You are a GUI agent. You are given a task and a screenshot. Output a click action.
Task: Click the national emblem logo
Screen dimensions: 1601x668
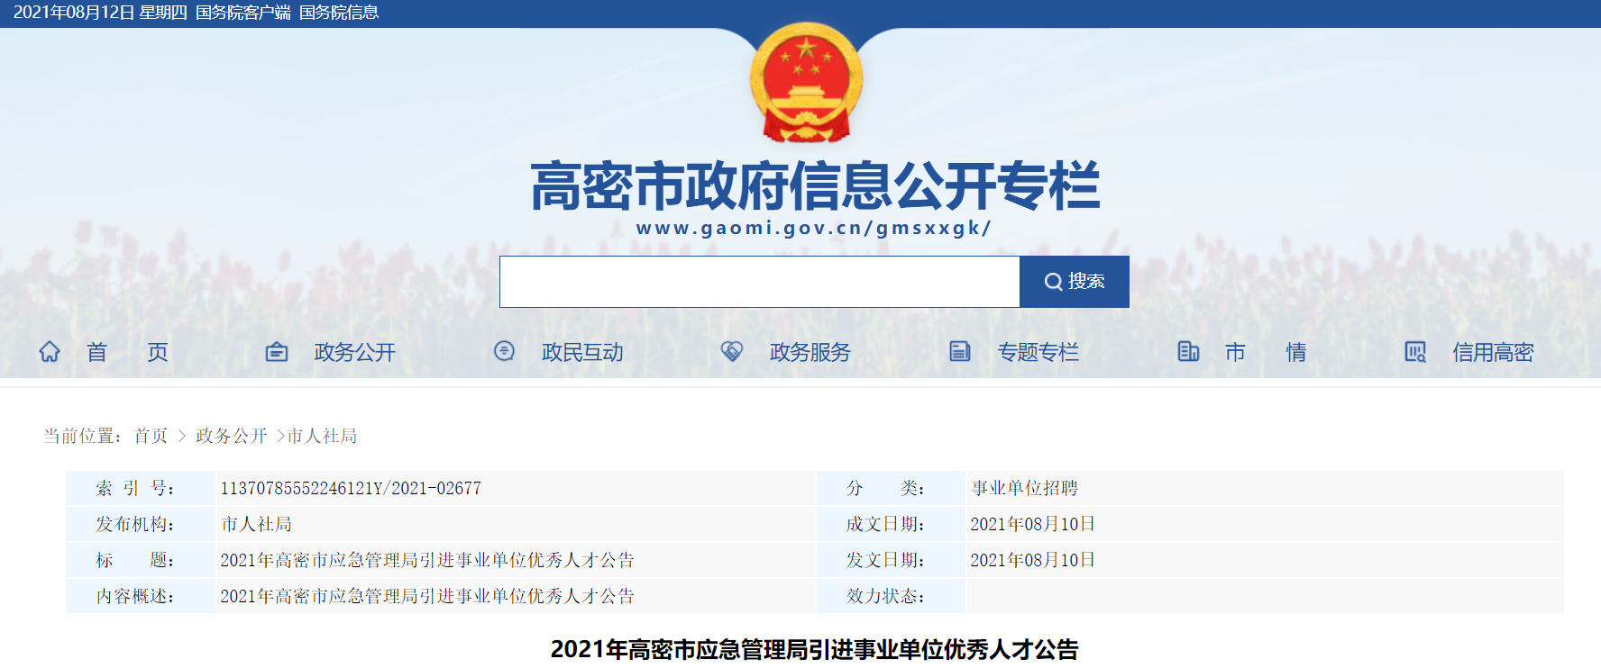[x=807, y=83]
